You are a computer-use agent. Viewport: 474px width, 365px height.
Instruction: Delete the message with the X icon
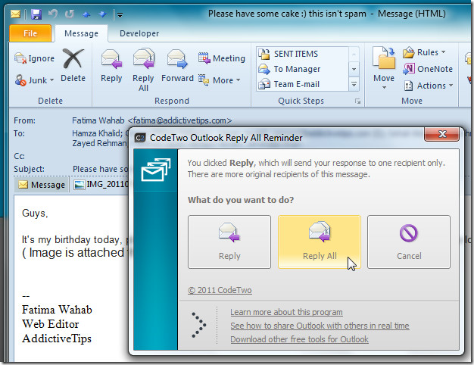click(73, 65)
